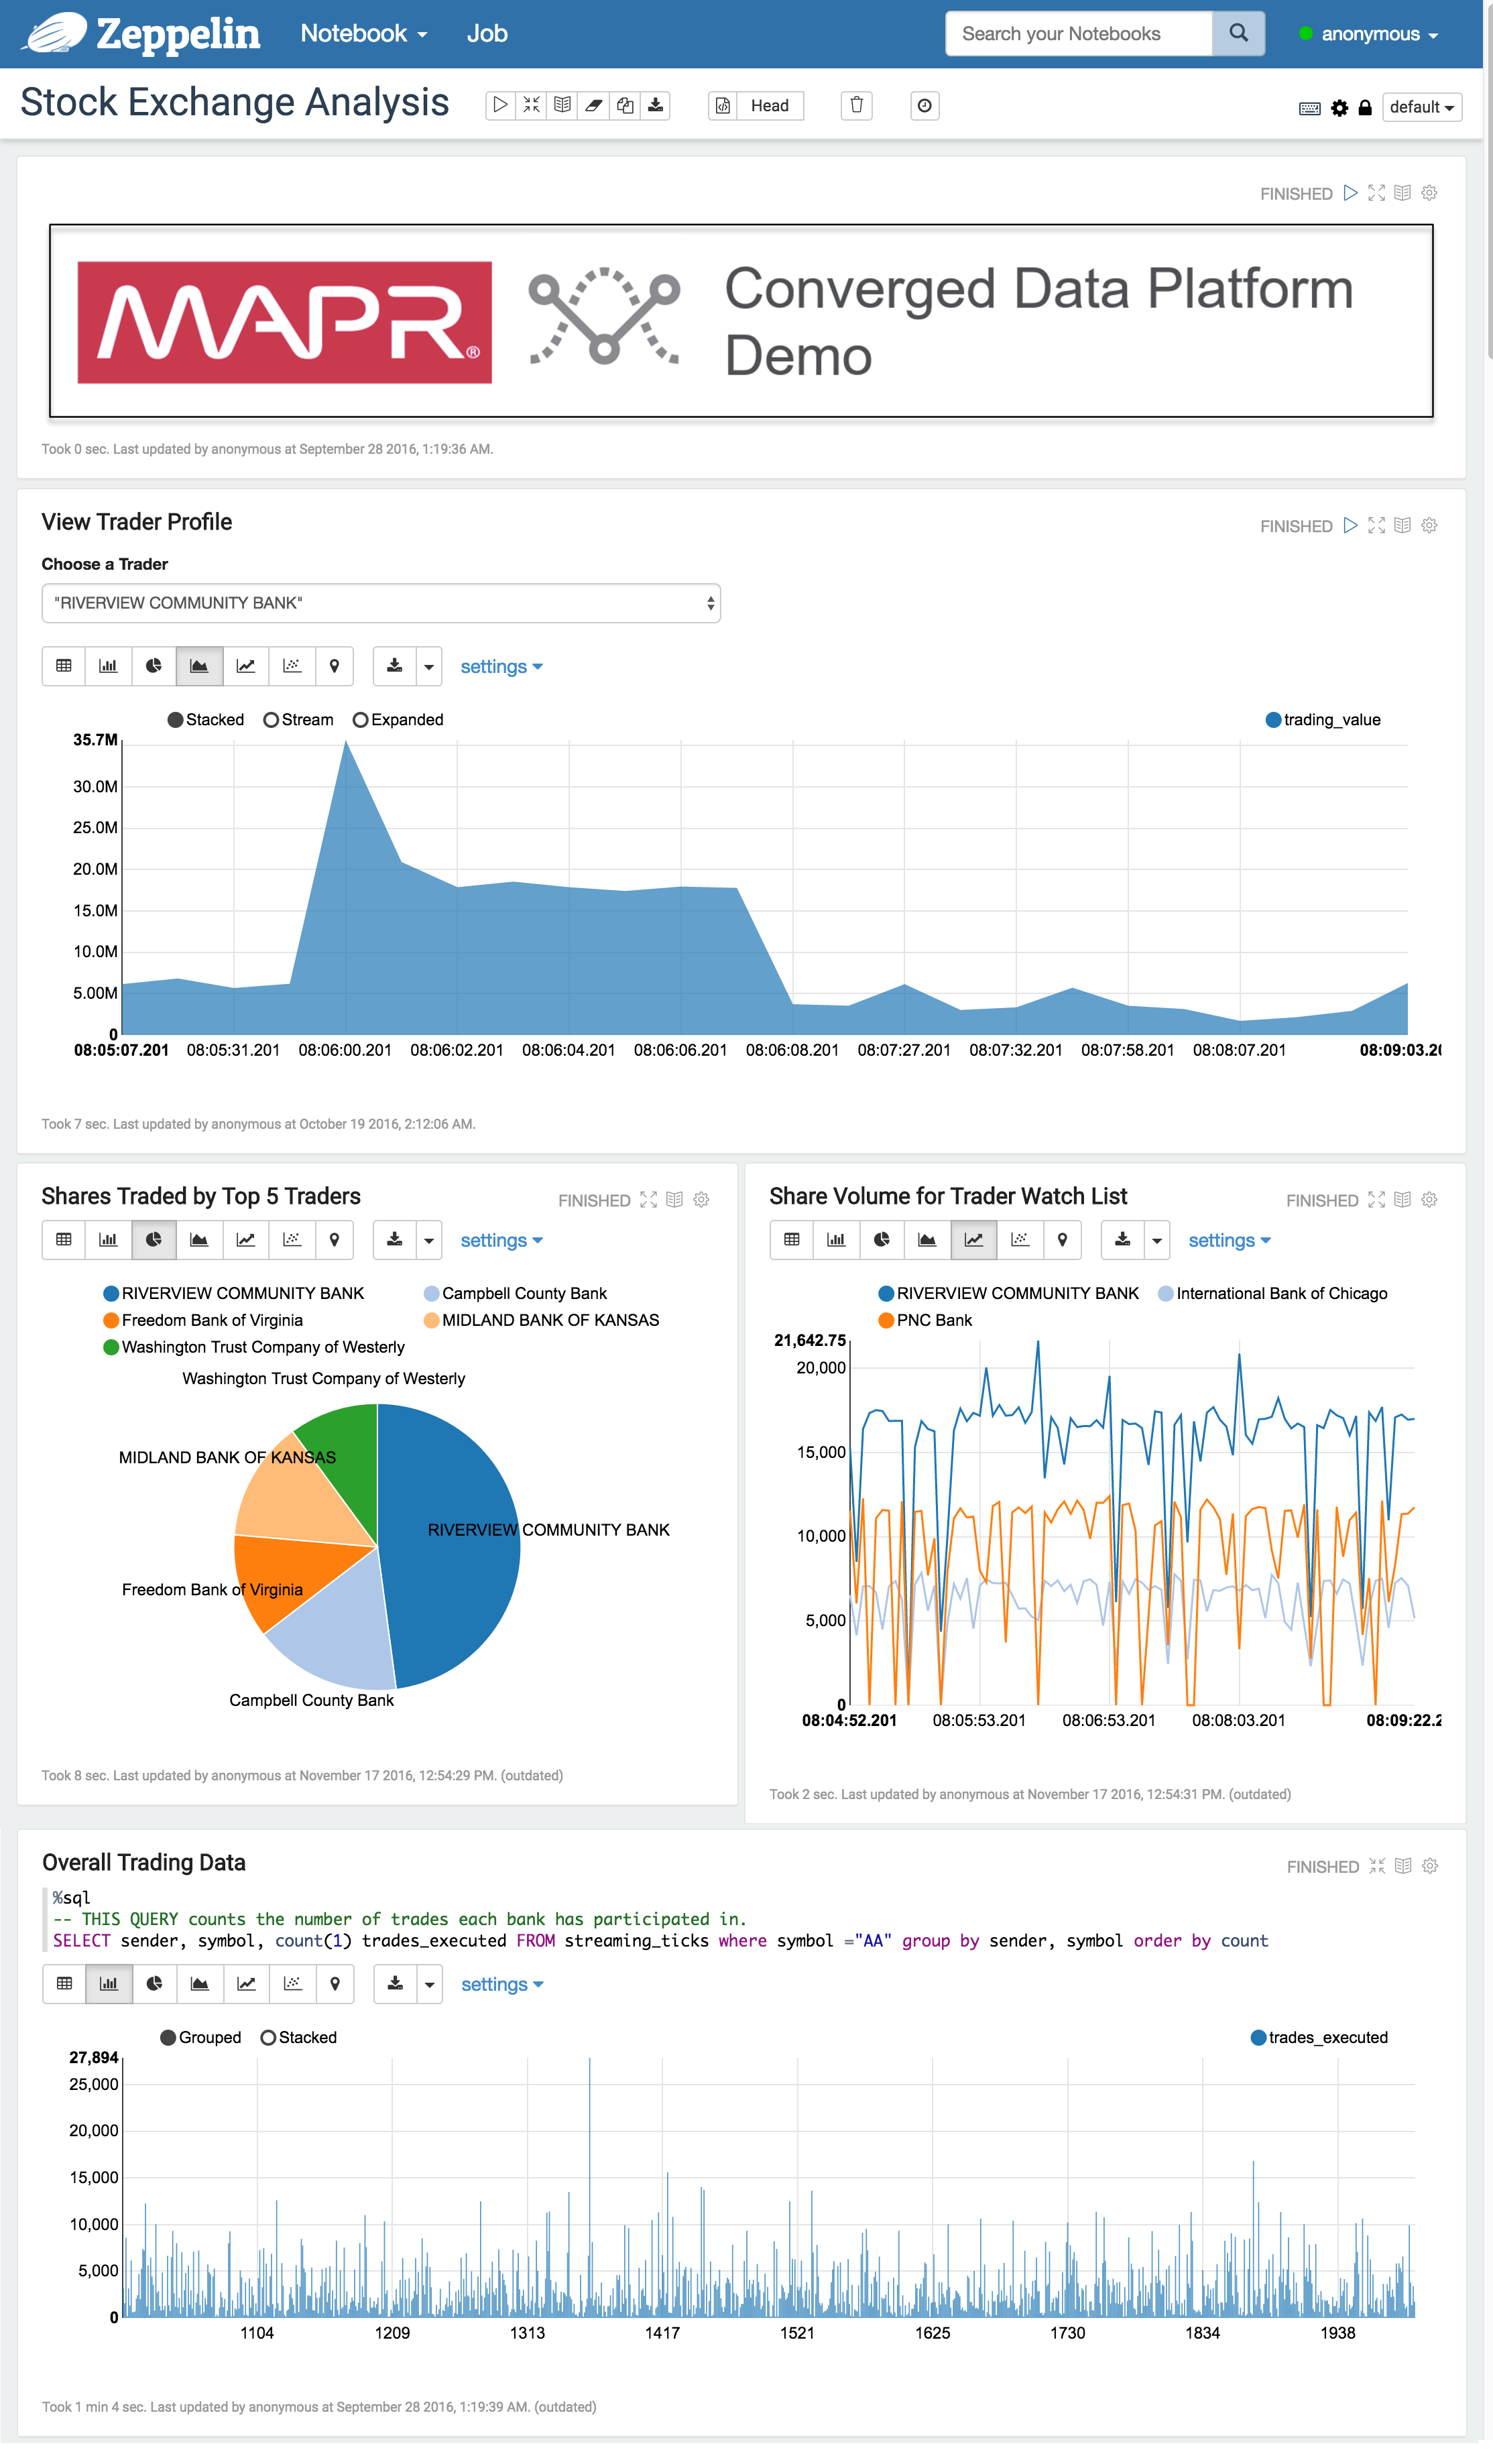Click the trash icon to delete the notebook
This screenshot has width=1493, height=2464.
pos(856,105)
